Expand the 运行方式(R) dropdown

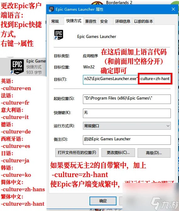tap(127, 126)
